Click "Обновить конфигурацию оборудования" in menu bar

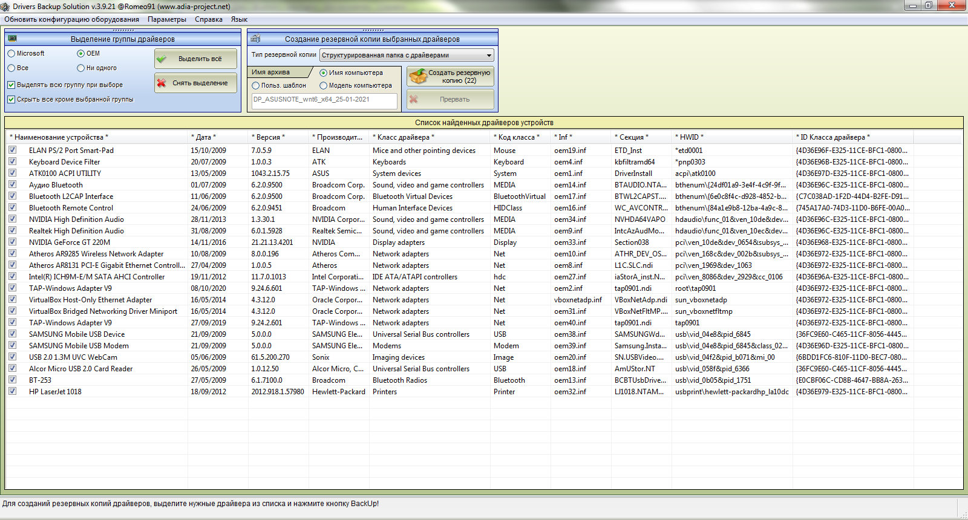point(71,19)
